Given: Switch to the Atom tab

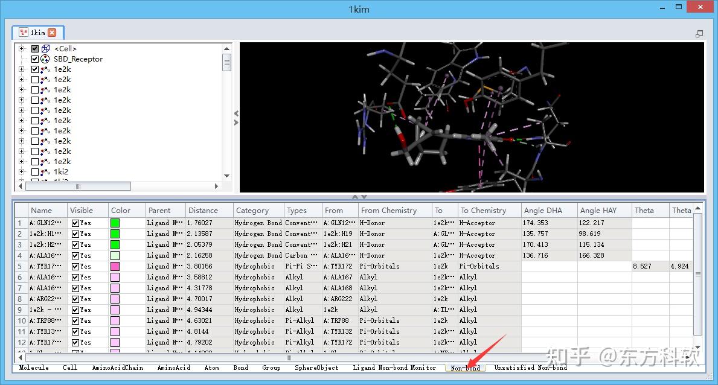Looking at the screenshot, I should 211,367.
